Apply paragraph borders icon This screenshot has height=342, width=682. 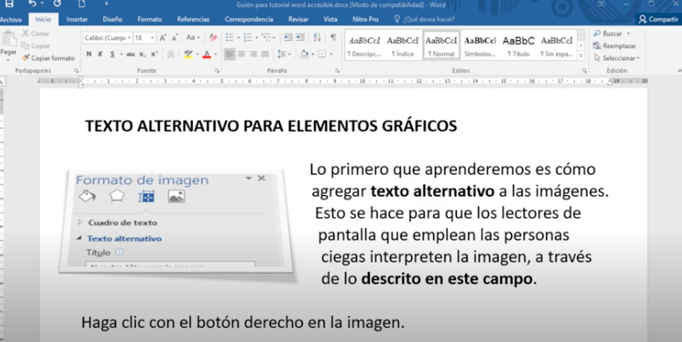[x=322, y=54]
